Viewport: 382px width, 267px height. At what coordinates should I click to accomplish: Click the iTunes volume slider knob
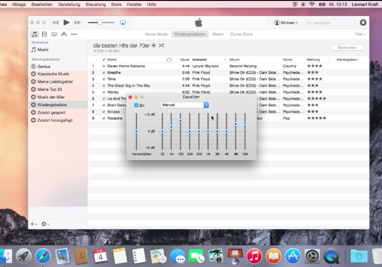pos(100,22)
